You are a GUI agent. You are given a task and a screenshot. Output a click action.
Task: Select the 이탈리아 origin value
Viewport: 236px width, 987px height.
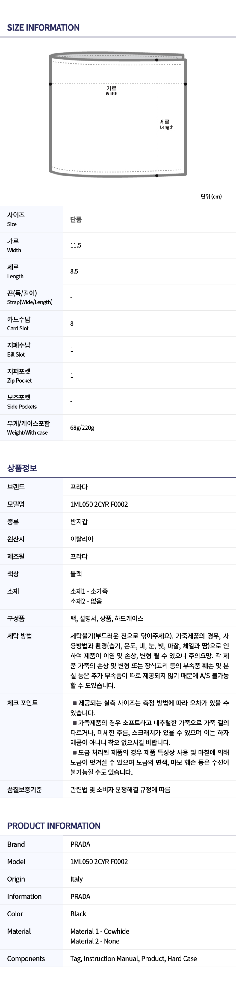coord(82,539)
